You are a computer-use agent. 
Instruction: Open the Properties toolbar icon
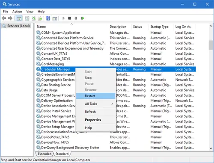(x=27, y=18)
